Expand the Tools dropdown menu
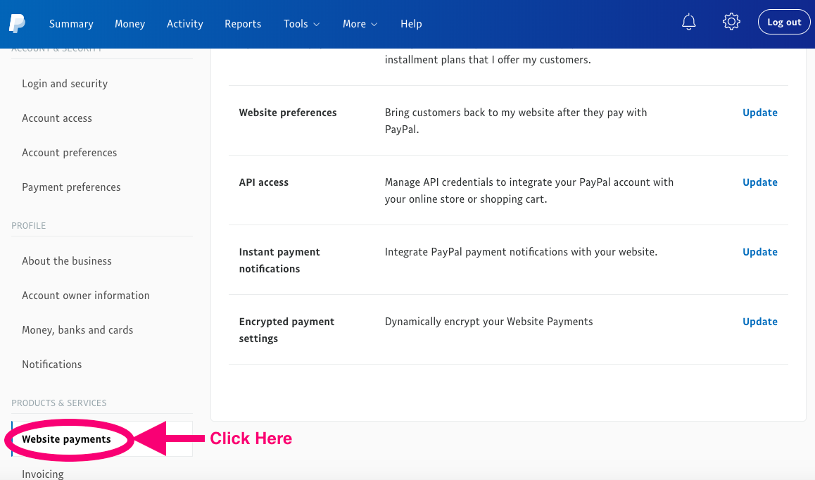Viewport: 815px width, 480px height. [301, 24]
